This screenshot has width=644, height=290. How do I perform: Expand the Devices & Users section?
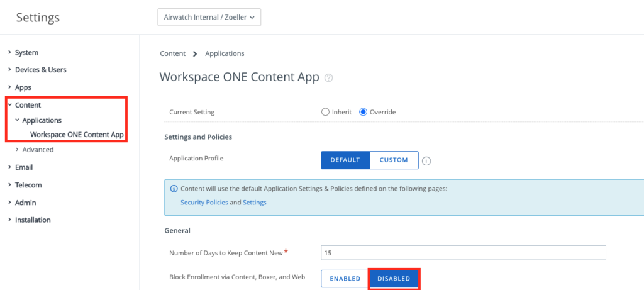tap(40, 69)
